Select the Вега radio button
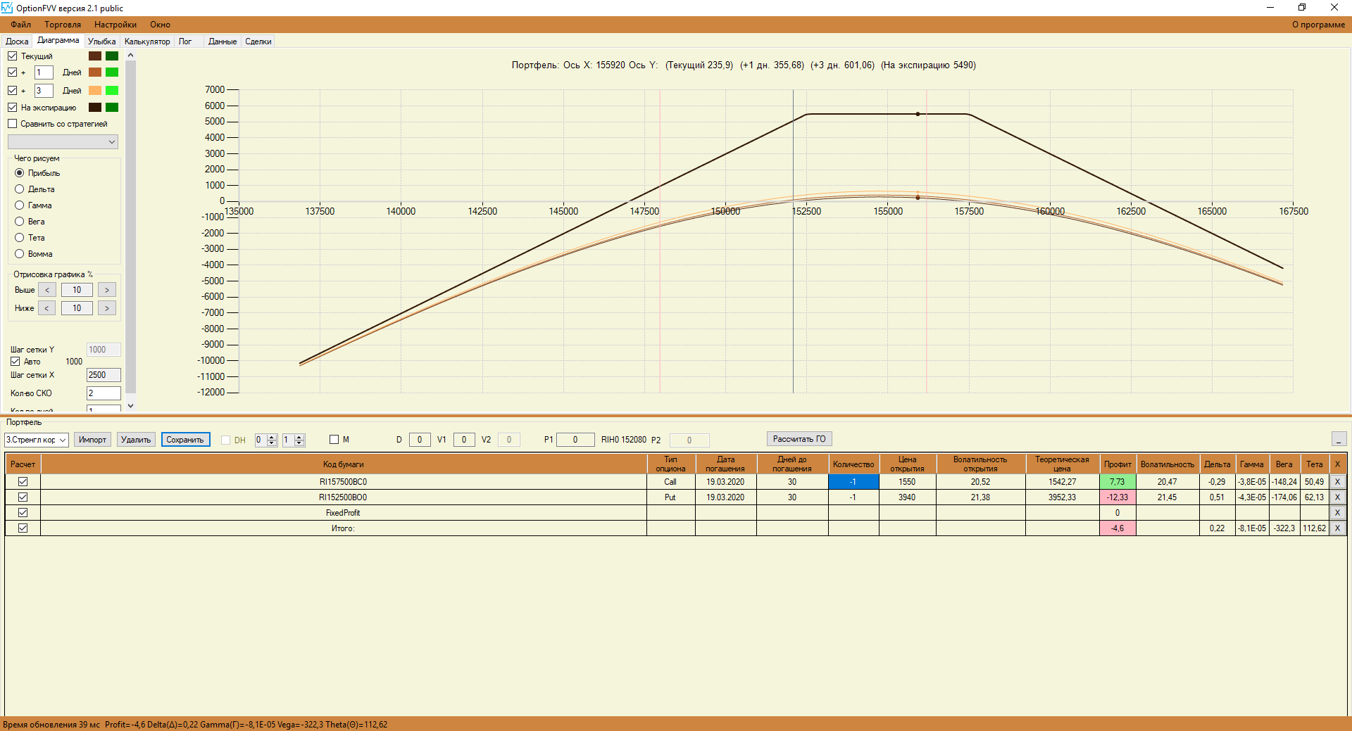1352x731 pixels. (x=20, y=222)
